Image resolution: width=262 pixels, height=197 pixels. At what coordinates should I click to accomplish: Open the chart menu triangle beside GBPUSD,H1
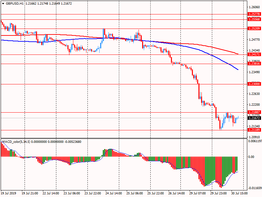pos(3,4)
